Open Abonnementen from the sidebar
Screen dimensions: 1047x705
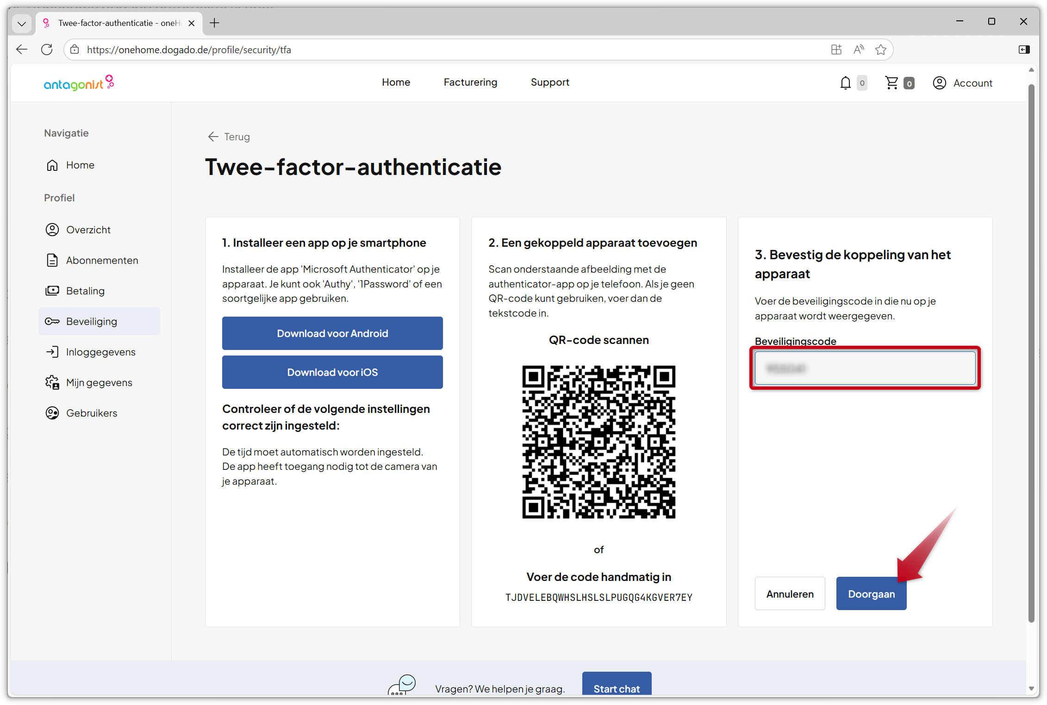point(102,260)
